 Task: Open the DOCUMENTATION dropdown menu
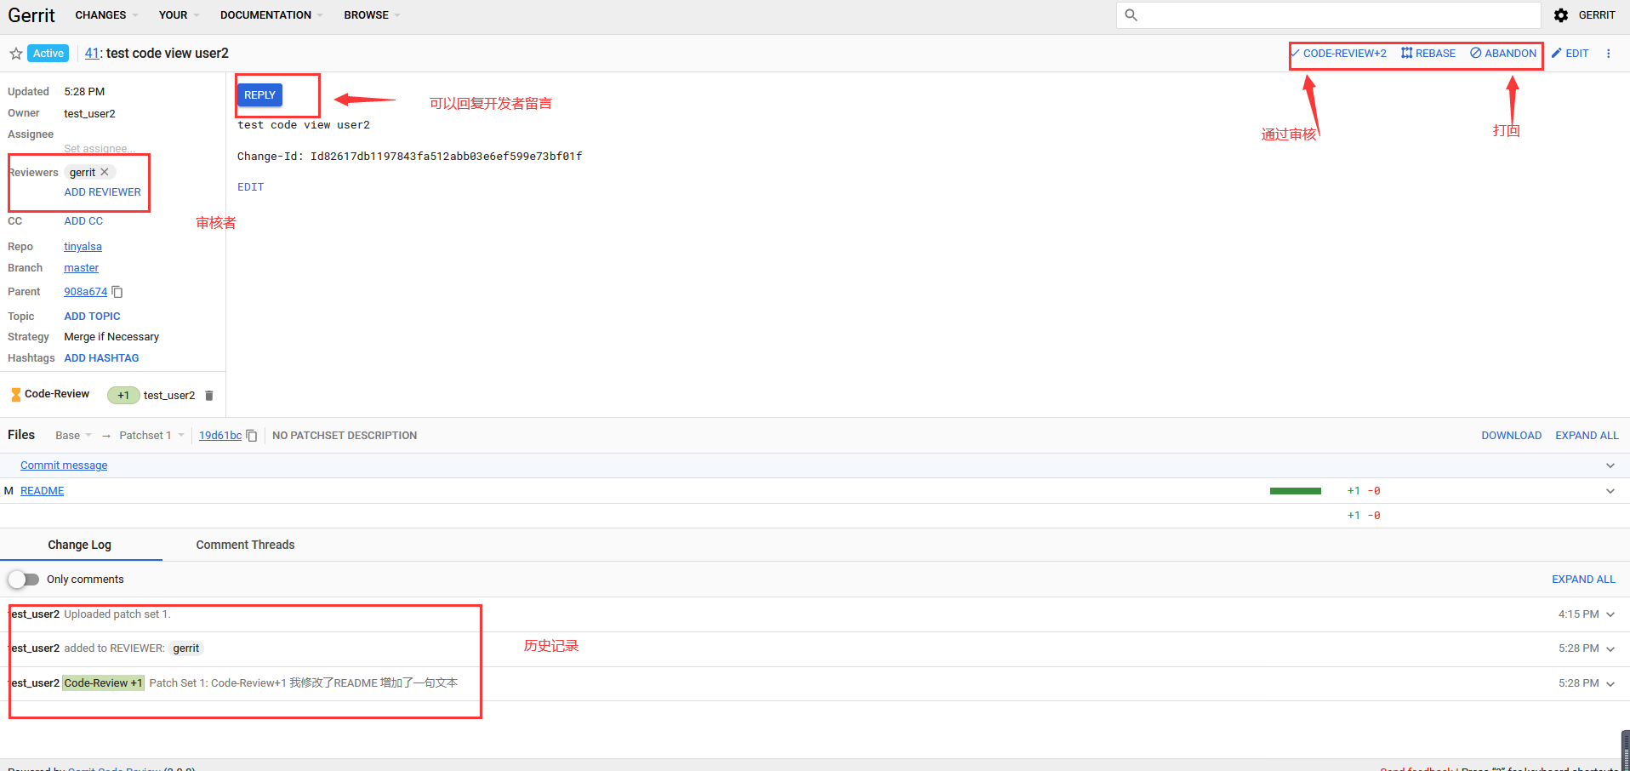click(x=271, y=15)
